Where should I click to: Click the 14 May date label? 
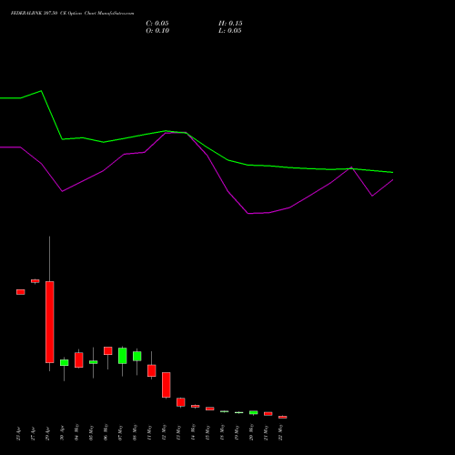[193, 432]
